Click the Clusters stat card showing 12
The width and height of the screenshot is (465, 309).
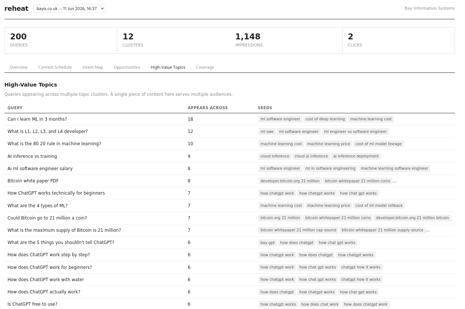point(173,40)
